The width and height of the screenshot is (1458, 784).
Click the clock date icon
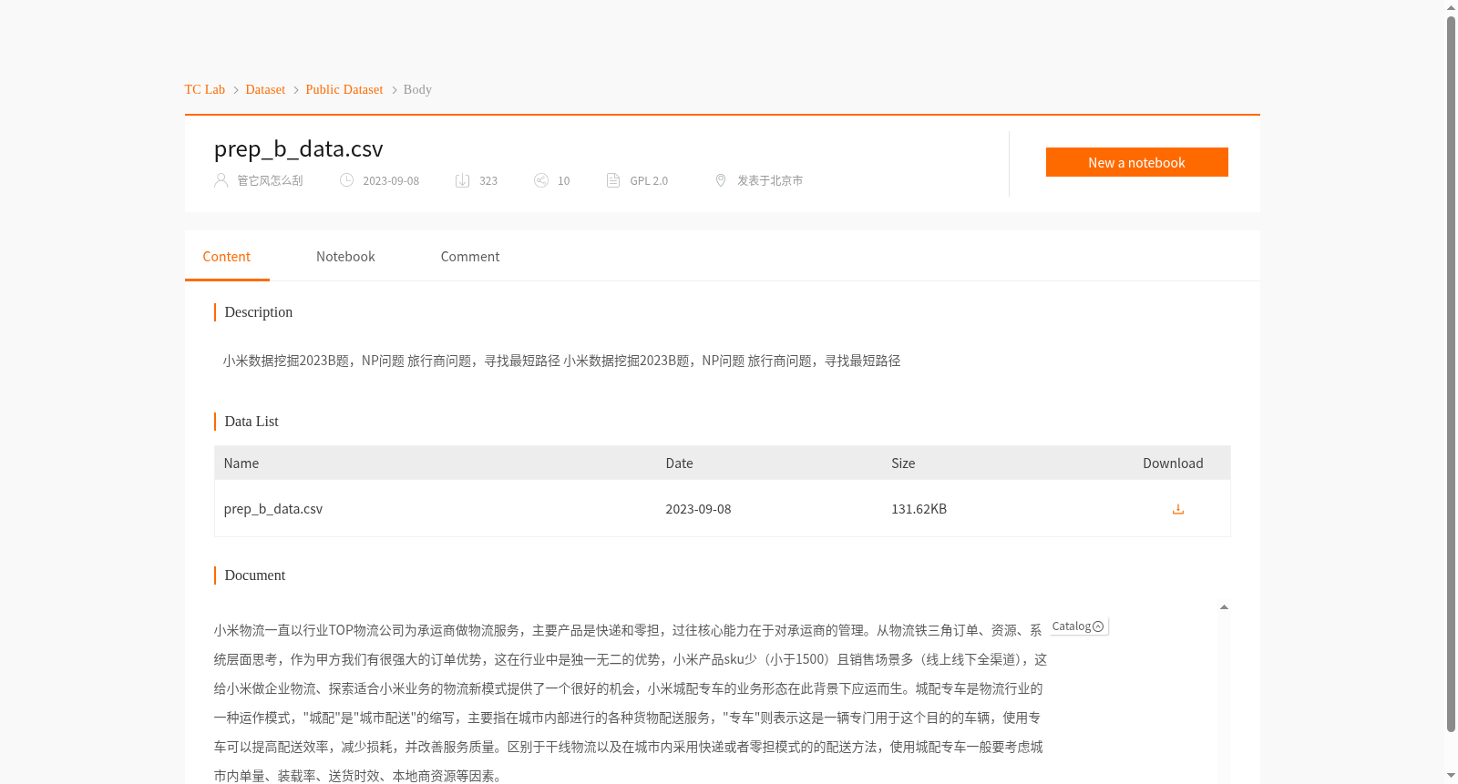346,180
